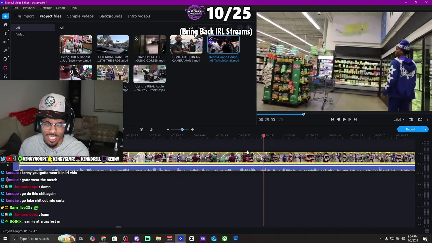Click the preview progress bar handle

[x=303, y=114]
